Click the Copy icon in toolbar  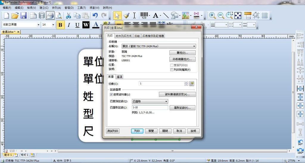tap(77, 16)
